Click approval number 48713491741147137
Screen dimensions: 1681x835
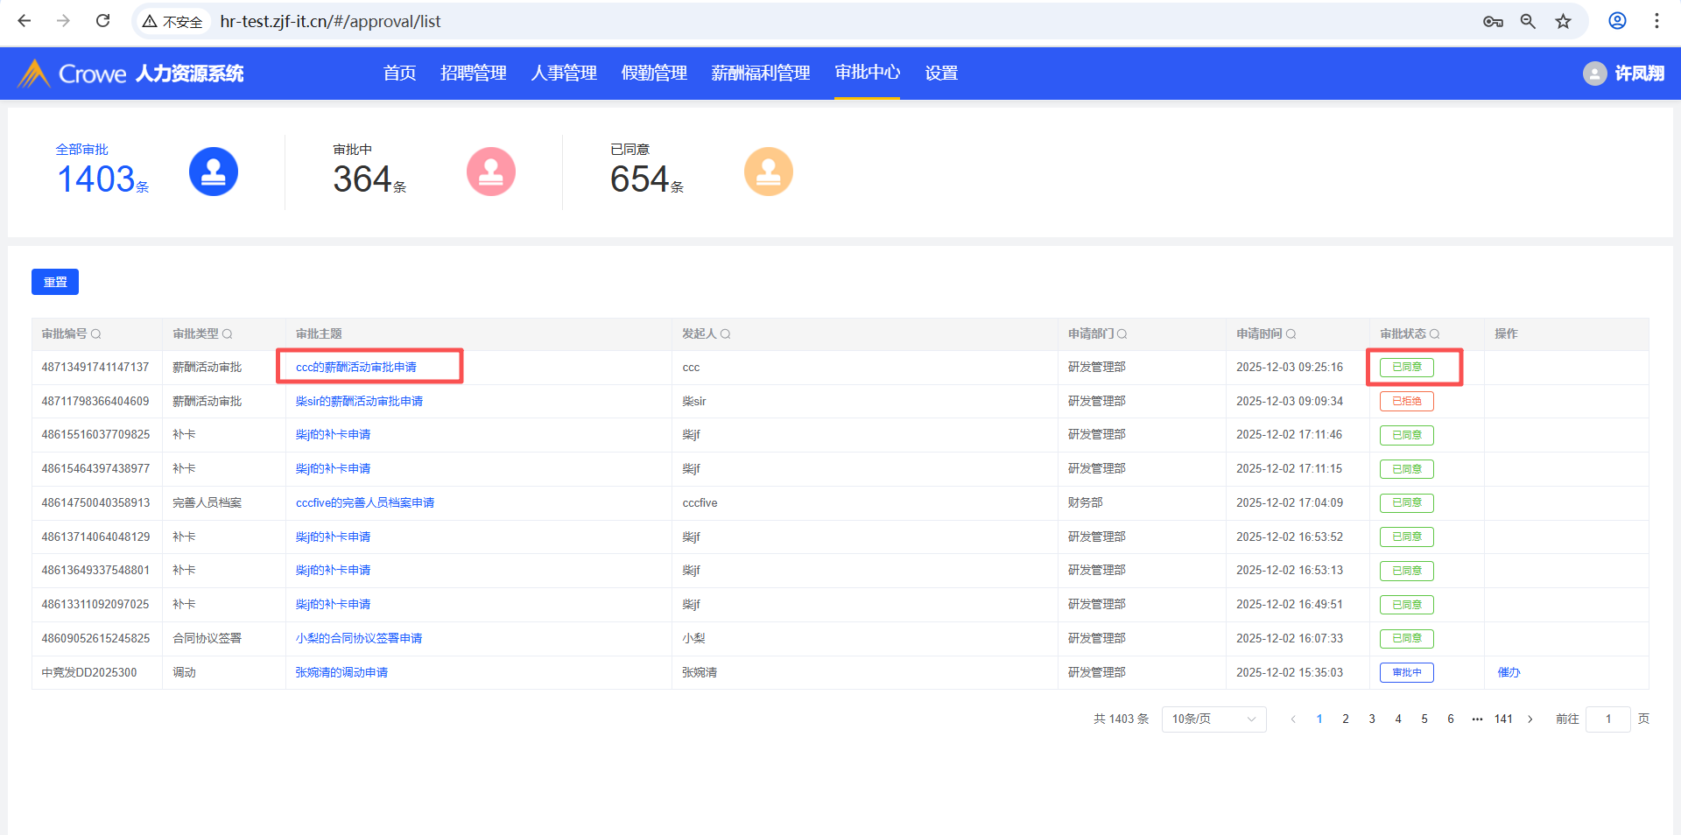click(x=95, y=368)
